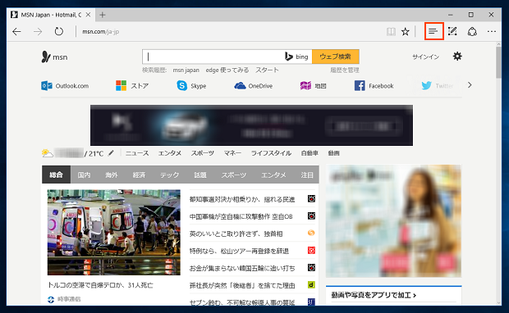Open the ストア Windows Store shortcut
This screenshot has height=313, width=509.
pyautogui.click(x=132, y=86)
